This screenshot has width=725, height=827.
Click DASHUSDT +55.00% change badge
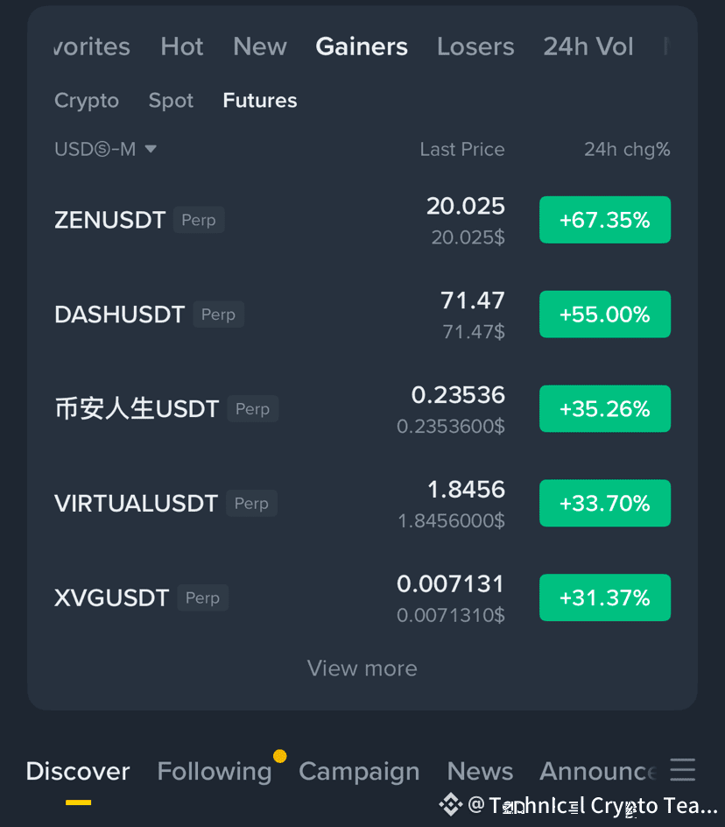605,315
